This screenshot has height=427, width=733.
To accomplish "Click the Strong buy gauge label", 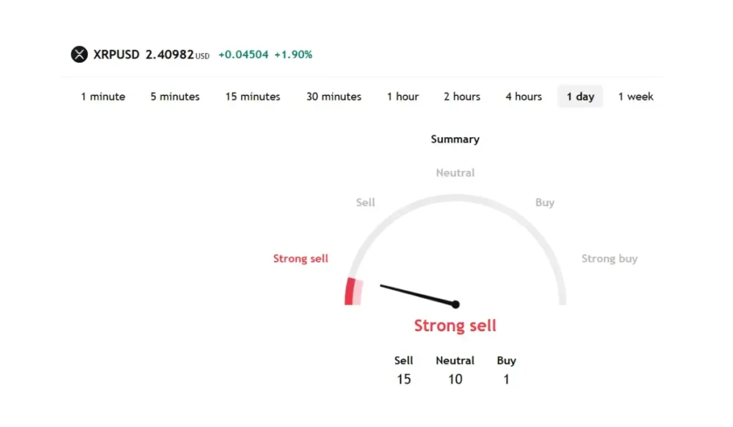I will click(x=609, y=259).
